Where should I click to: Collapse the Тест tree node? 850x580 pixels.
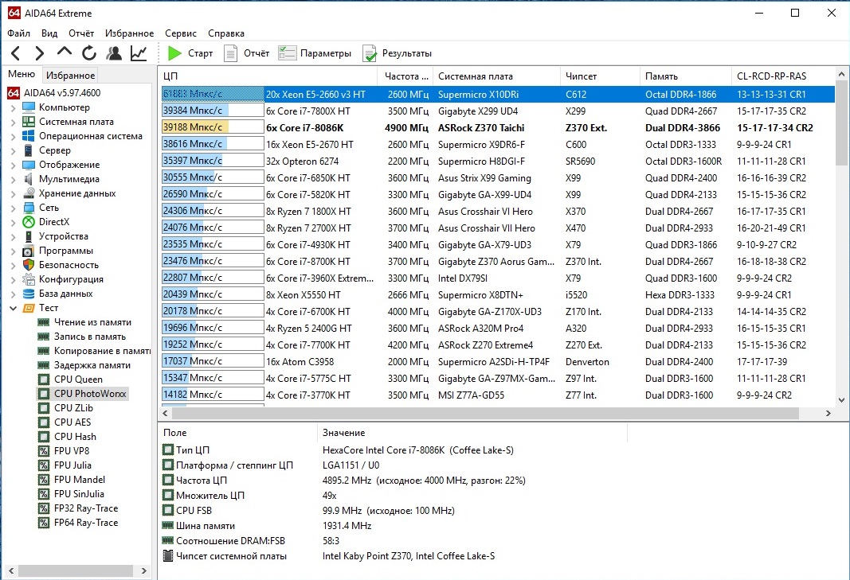(x=14, y=308)
